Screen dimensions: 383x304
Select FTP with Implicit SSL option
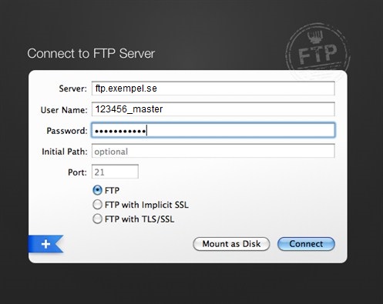97,205
